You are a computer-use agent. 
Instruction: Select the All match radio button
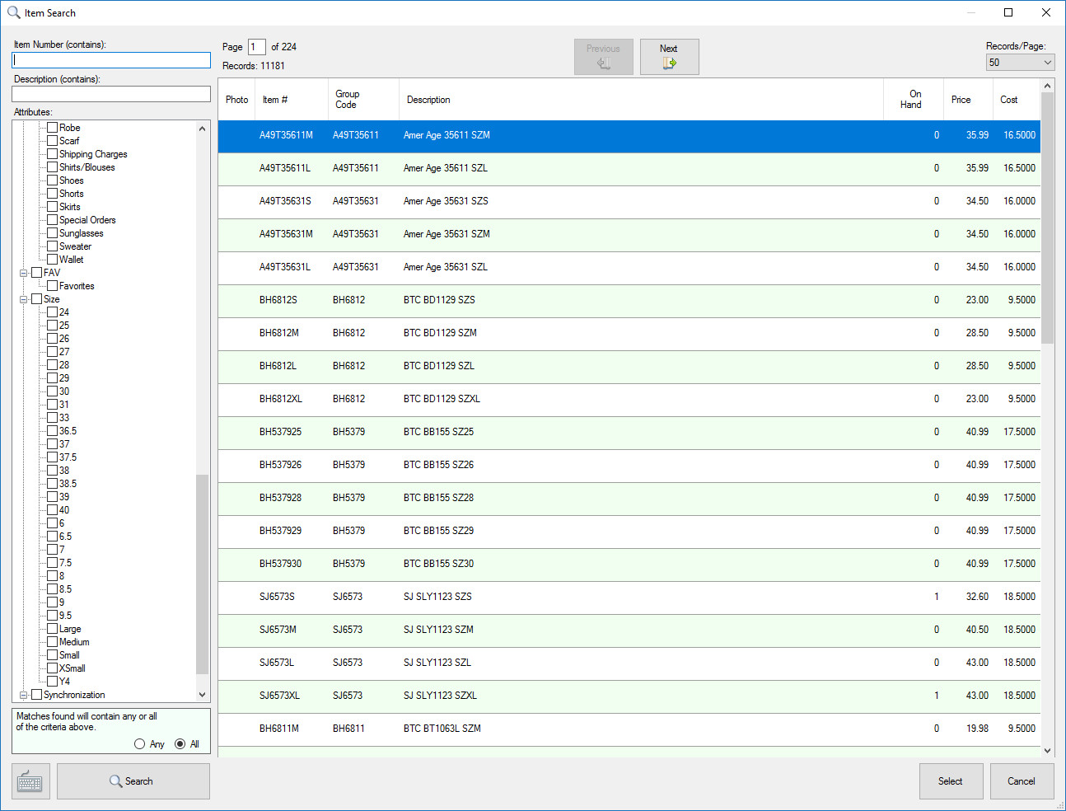180,744
